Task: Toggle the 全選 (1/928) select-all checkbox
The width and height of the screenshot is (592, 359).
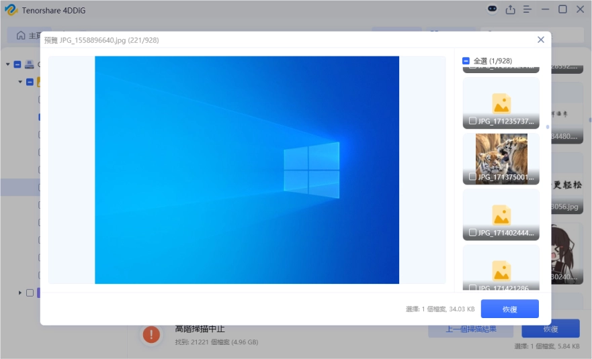Action: (x=466, y=60)
